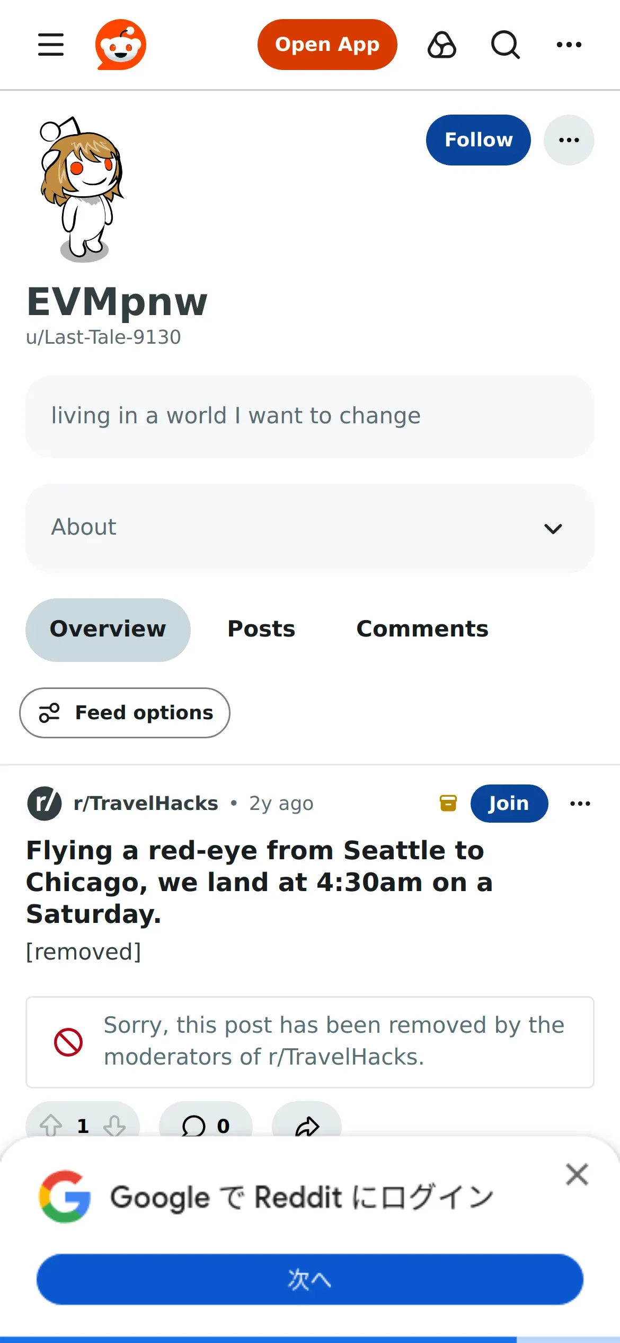This screenshot has height=1343, width=620.
Task: Dismiss the Google login prompt
Action: click(x=577, y=1174)
